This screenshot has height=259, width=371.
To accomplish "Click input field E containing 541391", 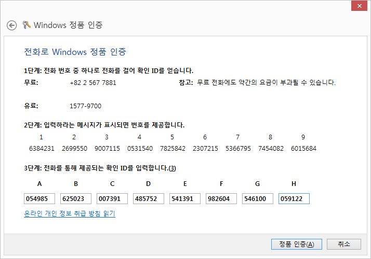I will 185,198.
